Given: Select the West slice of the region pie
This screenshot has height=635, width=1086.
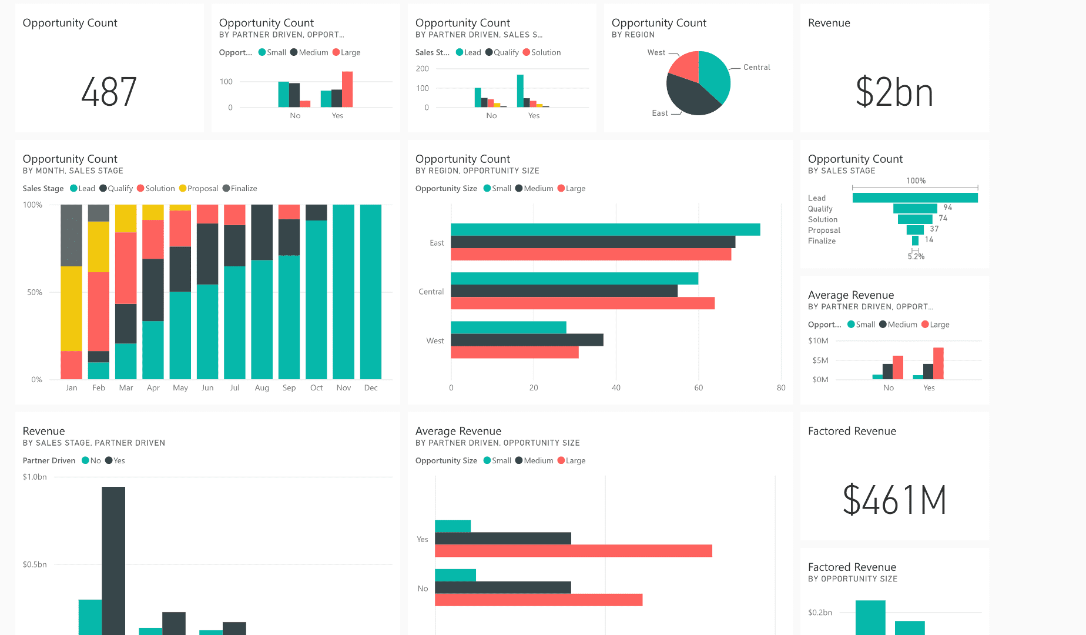Looking at the screenshot, I should point(686,66).
